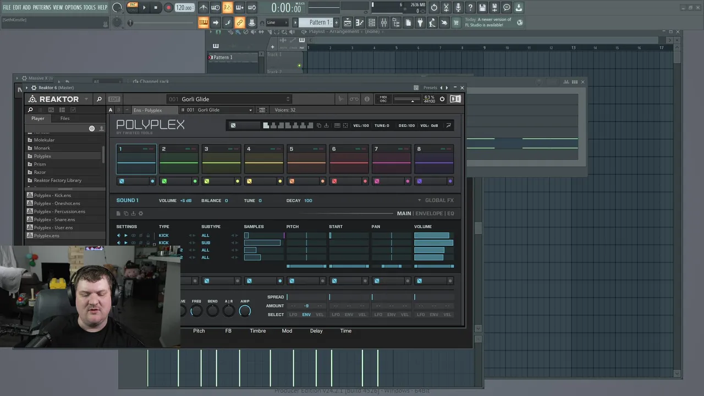The image size is (704, 396).
Task: Open the Razor folder
Action: 40,172
